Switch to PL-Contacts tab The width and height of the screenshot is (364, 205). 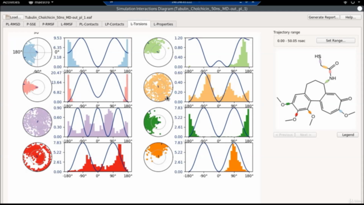(89, 24)
